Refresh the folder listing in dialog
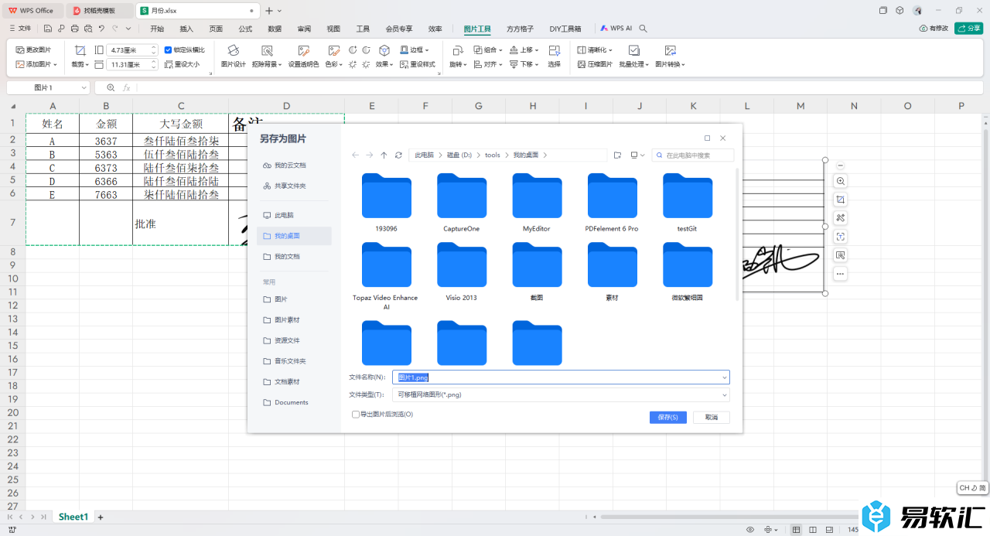Screen dimensions: 990x536 coord(398,155)
